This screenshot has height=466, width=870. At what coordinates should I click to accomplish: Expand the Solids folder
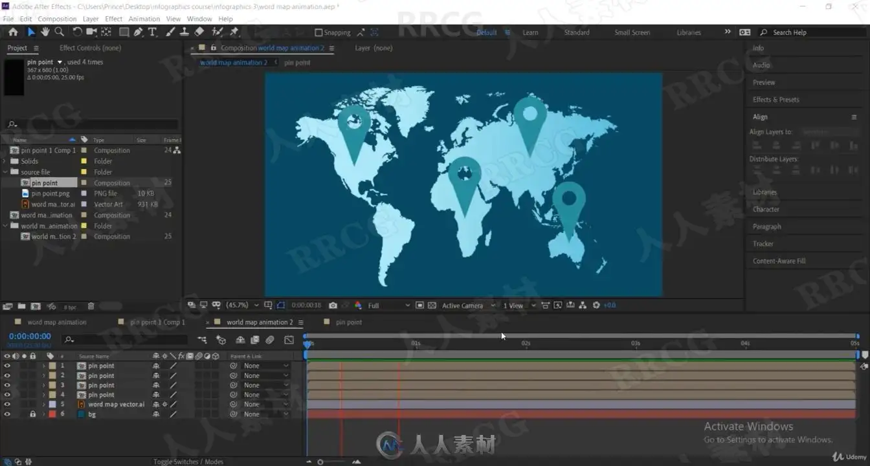[5, 161]
